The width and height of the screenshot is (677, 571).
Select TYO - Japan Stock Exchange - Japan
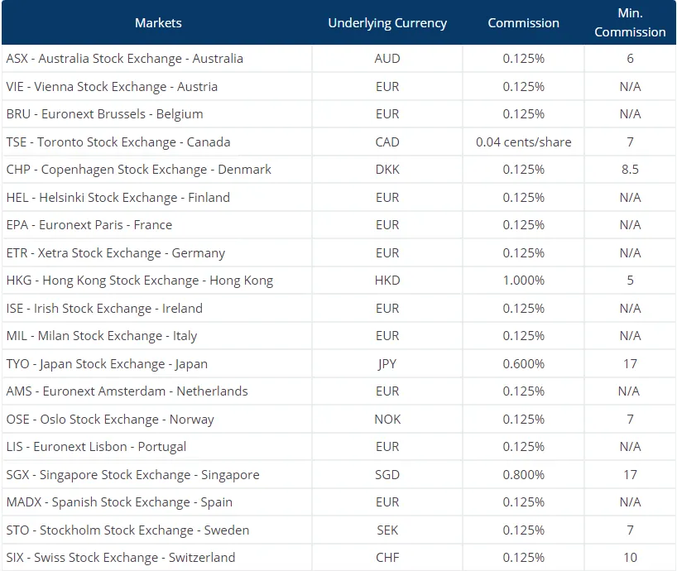(x=107, y=364)
